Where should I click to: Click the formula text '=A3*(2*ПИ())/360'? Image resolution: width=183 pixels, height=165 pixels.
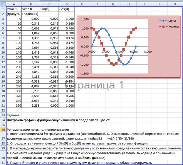click(x=120, y=139)
